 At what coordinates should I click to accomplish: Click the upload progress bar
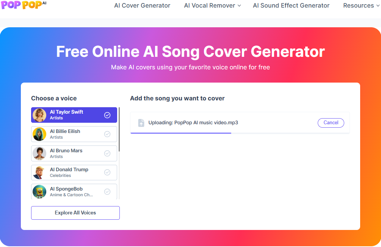tap(240, 133)
